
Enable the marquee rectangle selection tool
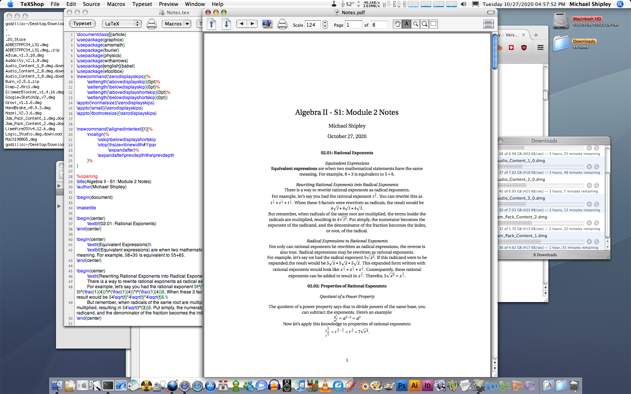433,24
